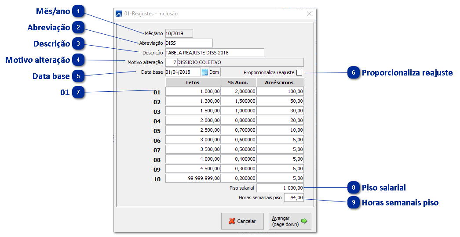Select row 01 Tetos cell 1.000,00

coord(193,91)
